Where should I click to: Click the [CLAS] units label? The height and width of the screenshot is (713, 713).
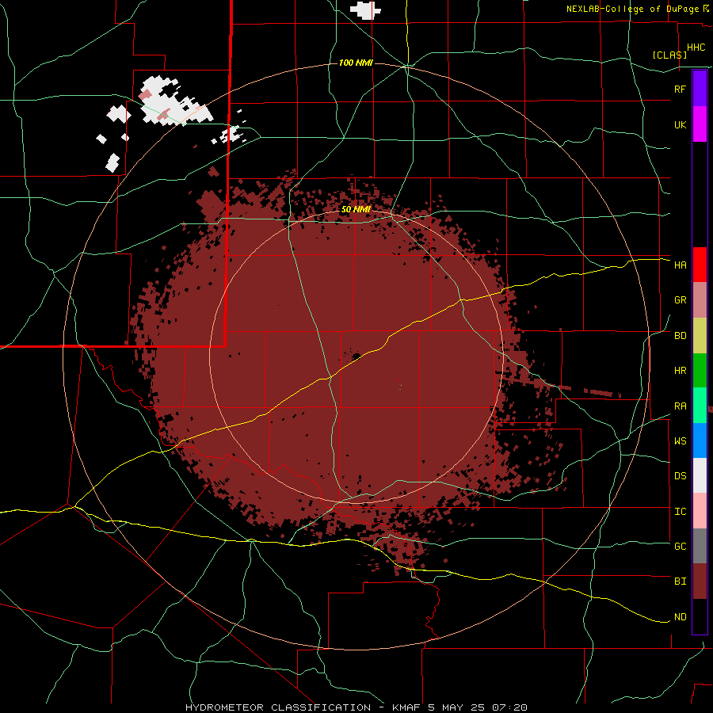[x=669, y=55]
